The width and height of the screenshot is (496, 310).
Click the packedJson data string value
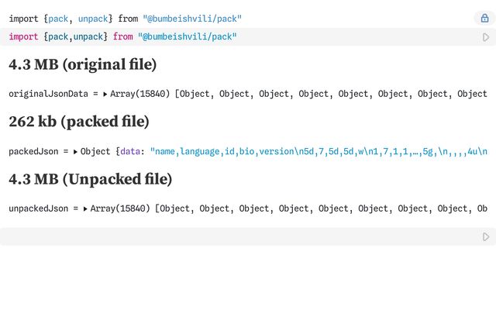319,152
